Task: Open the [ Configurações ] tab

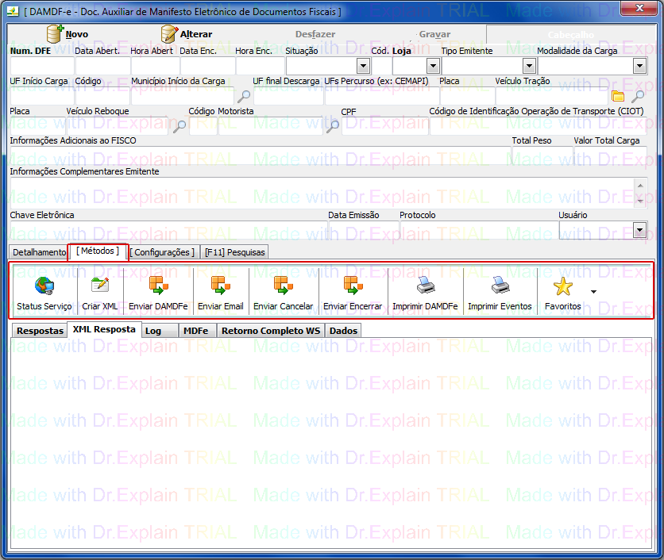Action: 163,252
